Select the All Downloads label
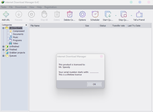Screen dimensions: 153x112 [x=16, y=28]
